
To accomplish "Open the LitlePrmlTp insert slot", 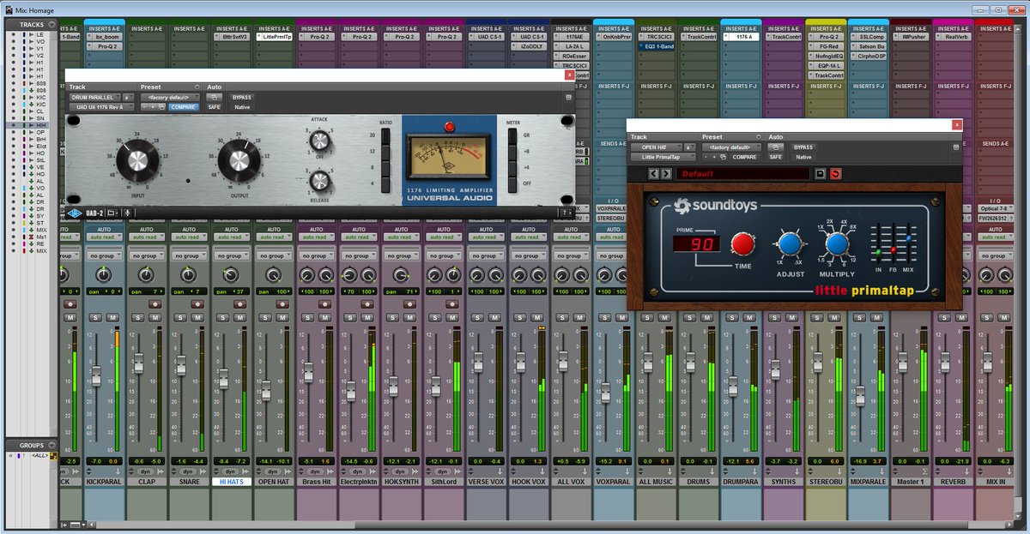I will click(274, 37).
